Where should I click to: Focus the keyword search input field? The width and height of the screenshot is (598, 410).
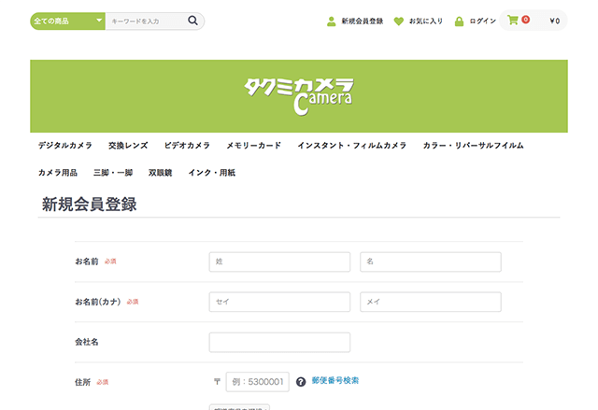tap(146, 21)
